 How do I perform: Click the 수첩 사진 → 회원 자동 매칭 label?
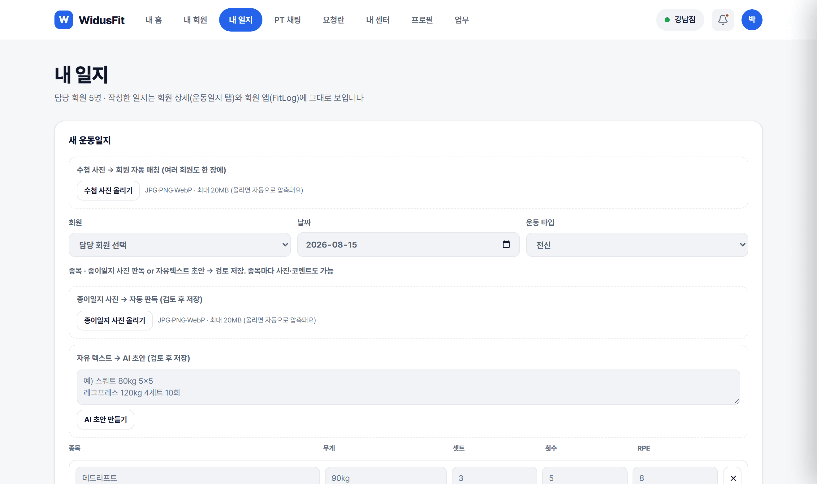point(151,170)
